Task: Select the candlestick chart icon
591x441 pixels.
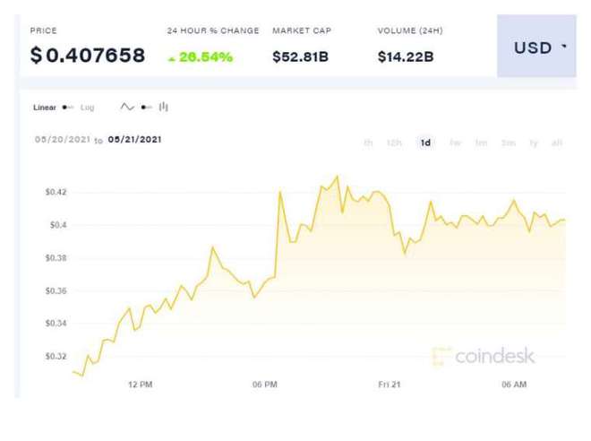Action: tap(163, 108)
